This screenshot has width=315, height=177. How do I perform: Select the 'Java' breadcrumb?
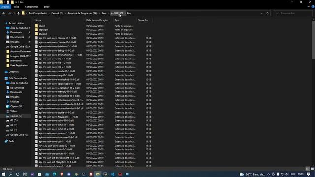click(104, 13)
